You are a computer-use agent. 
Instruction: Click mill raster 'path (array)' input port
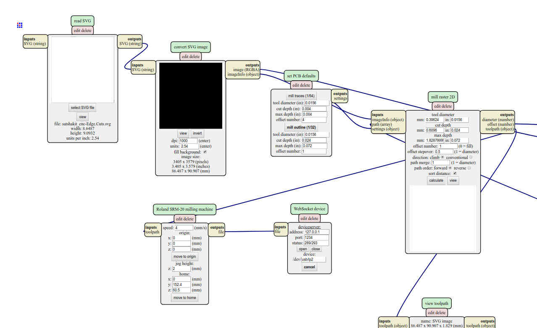coord(382,124)
